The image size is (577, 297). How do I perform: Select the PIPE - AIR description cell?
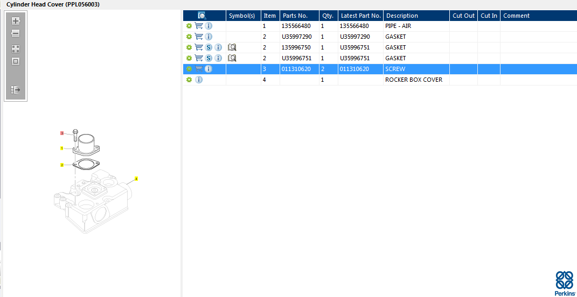click(416, 26)
